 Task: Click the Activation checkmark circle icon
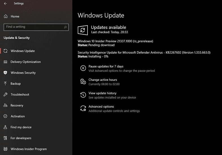pyautogui.click(x=5, y=116)
